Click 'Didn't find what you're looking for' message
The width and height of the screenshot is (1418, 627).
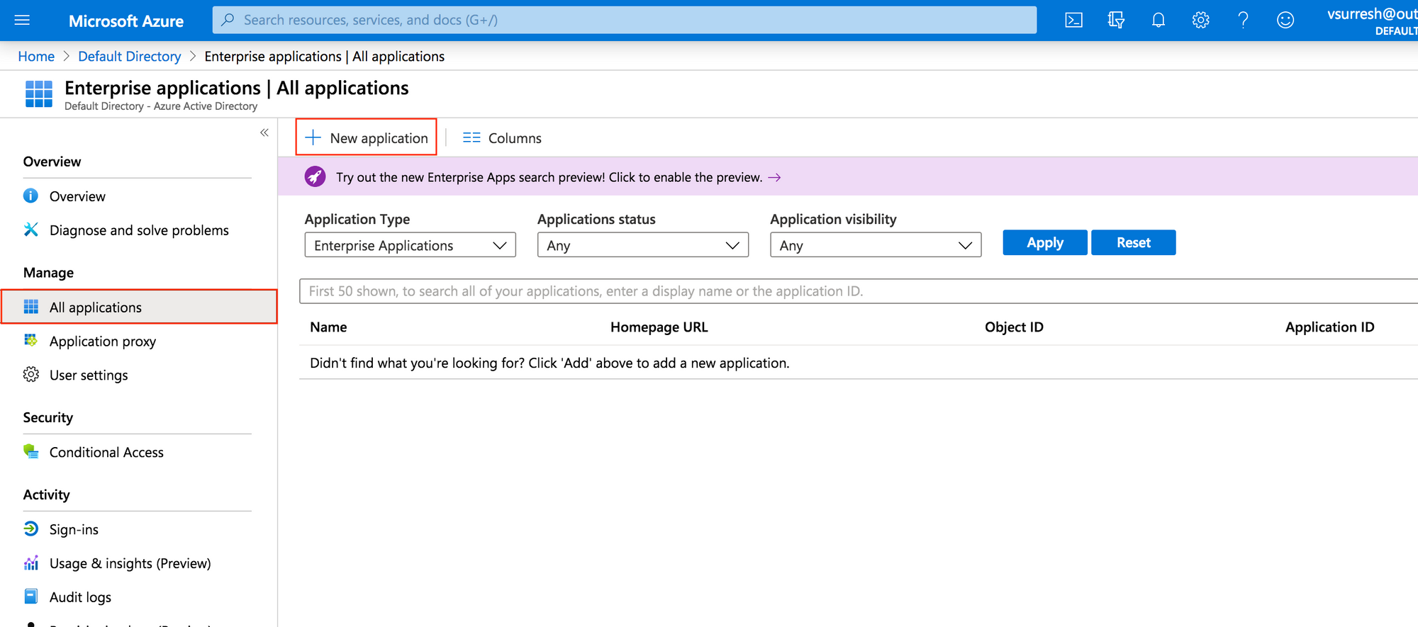tap(549, 363)
